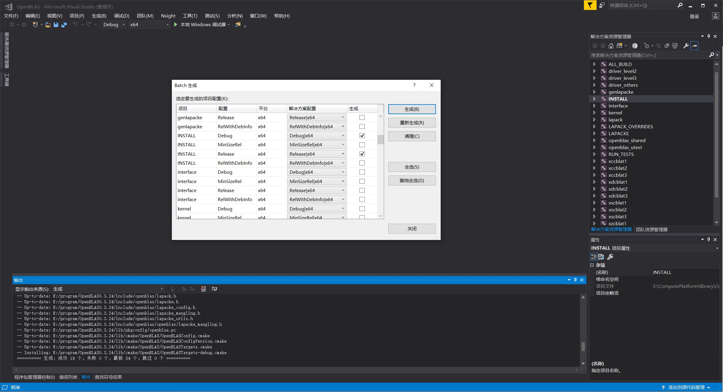Screen dimensions: 723x392
Task: Check the genlapacke Release build checkbox
Action: pos(362,118)
